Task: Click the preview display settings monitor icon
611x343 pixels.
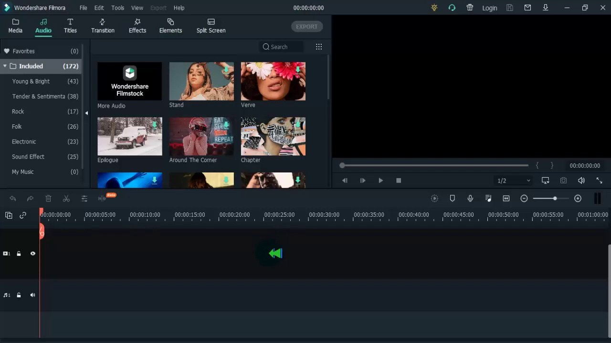Action: [x=546, y=181]
